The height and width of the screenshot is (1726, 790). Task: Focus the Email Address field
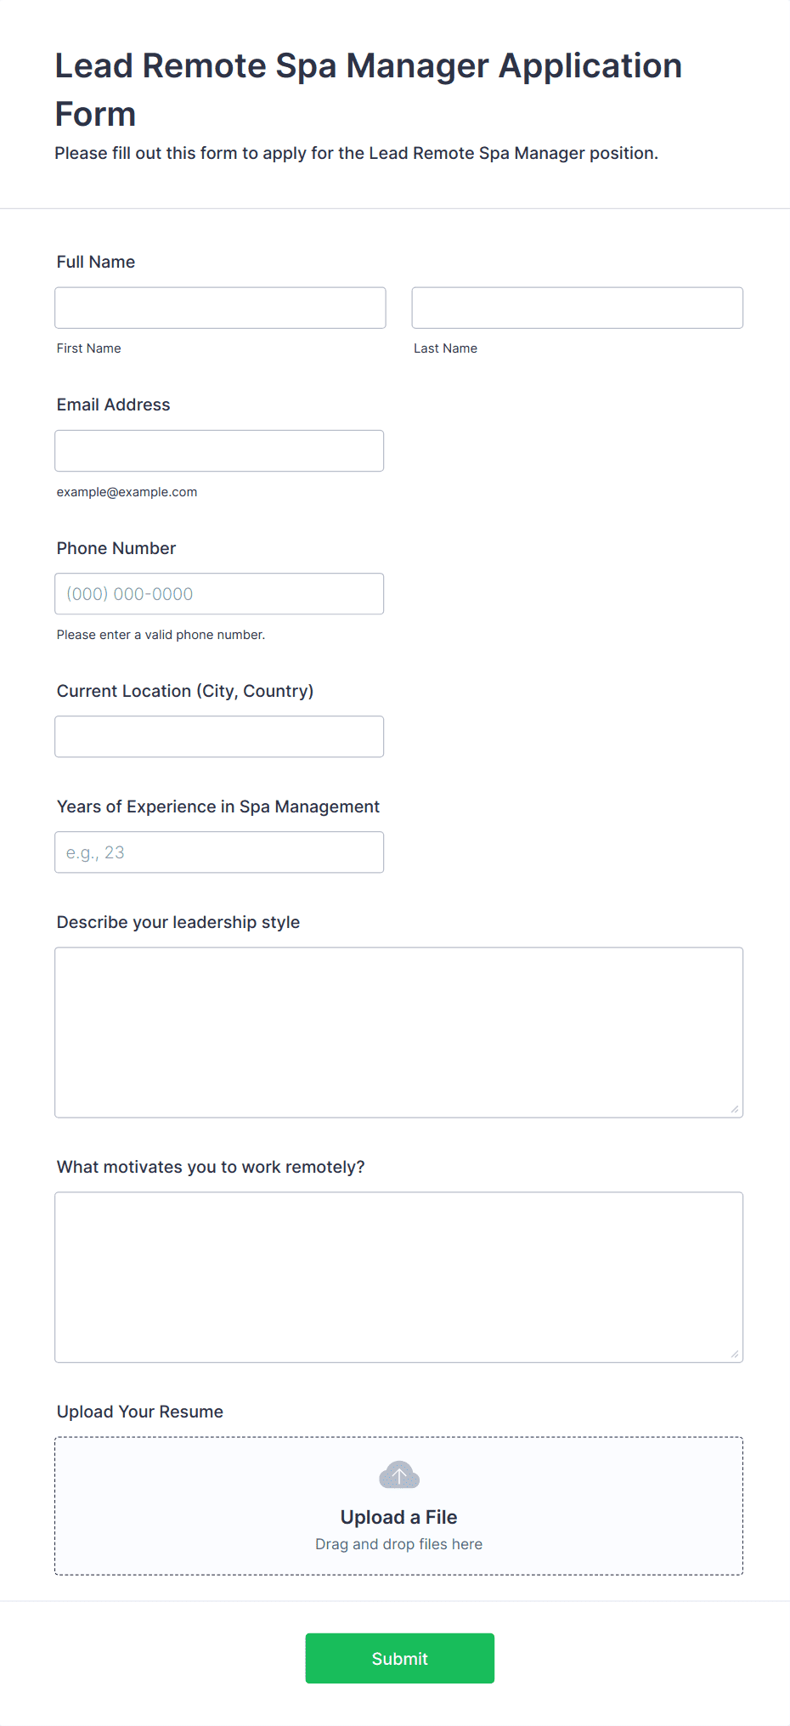pos(219,450)
